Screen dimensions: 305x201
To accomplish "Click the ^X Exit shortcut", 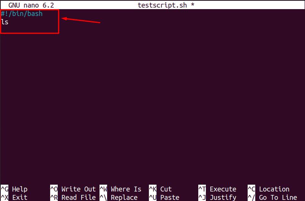I will [x=14, y=197].
